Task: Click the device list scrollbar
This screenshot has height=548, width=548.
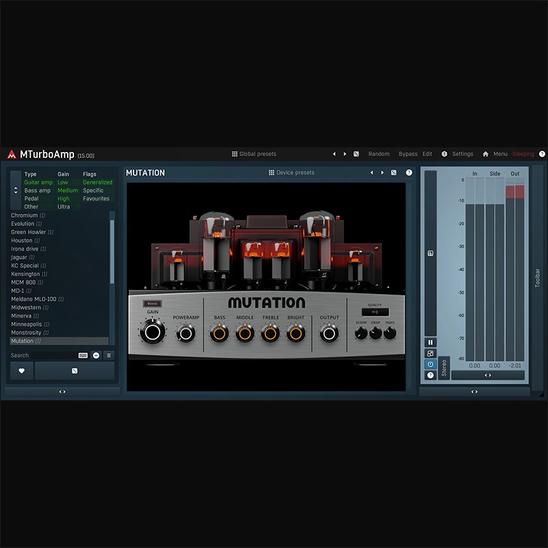Action: (x=112, y=251)
